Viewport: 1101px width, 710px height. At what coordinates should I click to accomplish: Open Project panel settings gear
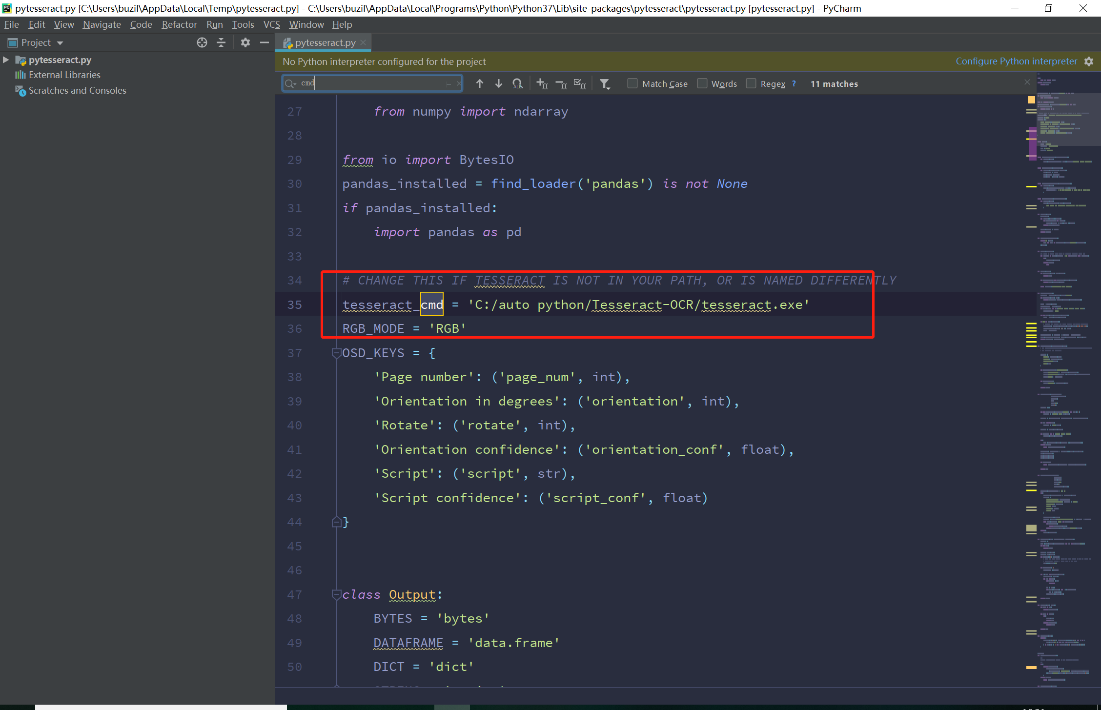pyautogui.click(x=245, y=43)
